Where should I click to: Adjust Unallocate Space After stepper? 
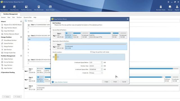[102, 69]
